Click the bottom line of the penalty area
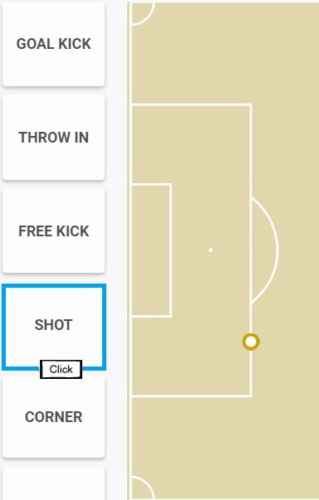319x500 pixels. click(191, 396)
